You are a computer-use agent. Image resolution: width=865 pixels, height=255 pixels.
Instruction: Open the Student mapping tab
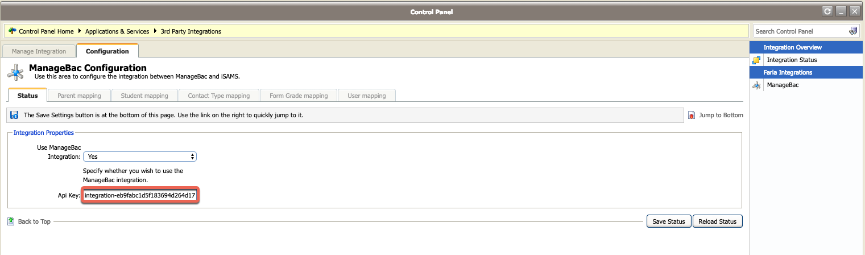point(144,96)
